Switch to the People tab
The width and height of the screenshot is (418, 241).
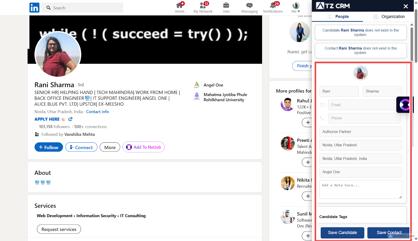pyautogui.click(x=338, y=16)
